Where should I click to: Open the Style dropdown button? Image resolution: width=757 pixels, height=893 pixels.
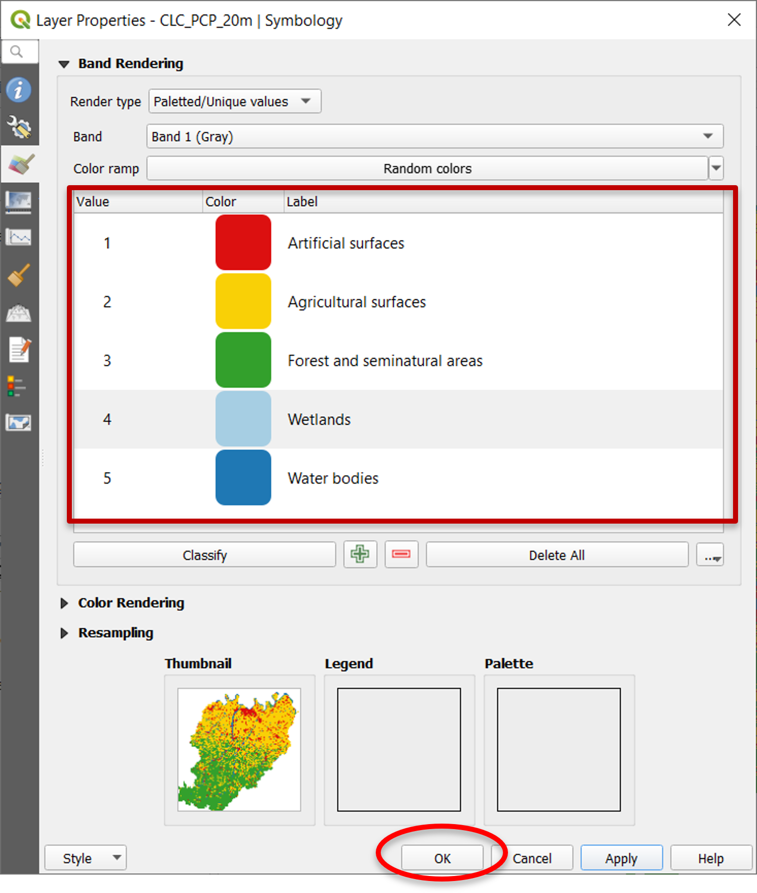(85, 858)
